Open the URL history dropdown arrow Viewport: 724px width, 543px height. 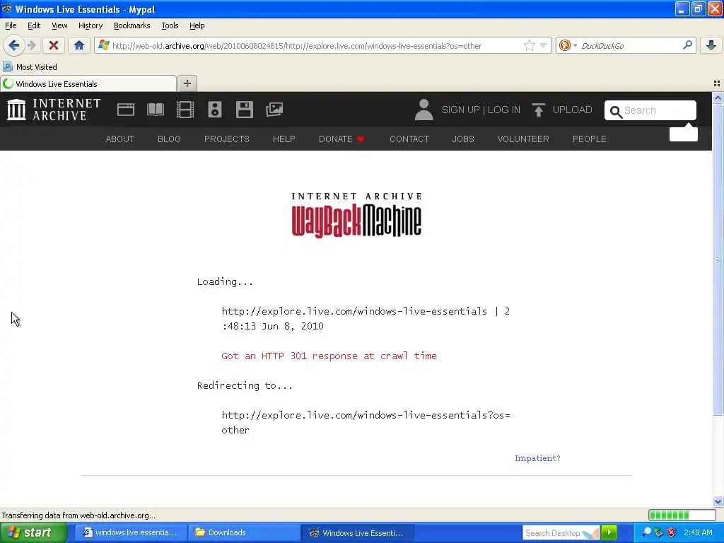[544, 45]
